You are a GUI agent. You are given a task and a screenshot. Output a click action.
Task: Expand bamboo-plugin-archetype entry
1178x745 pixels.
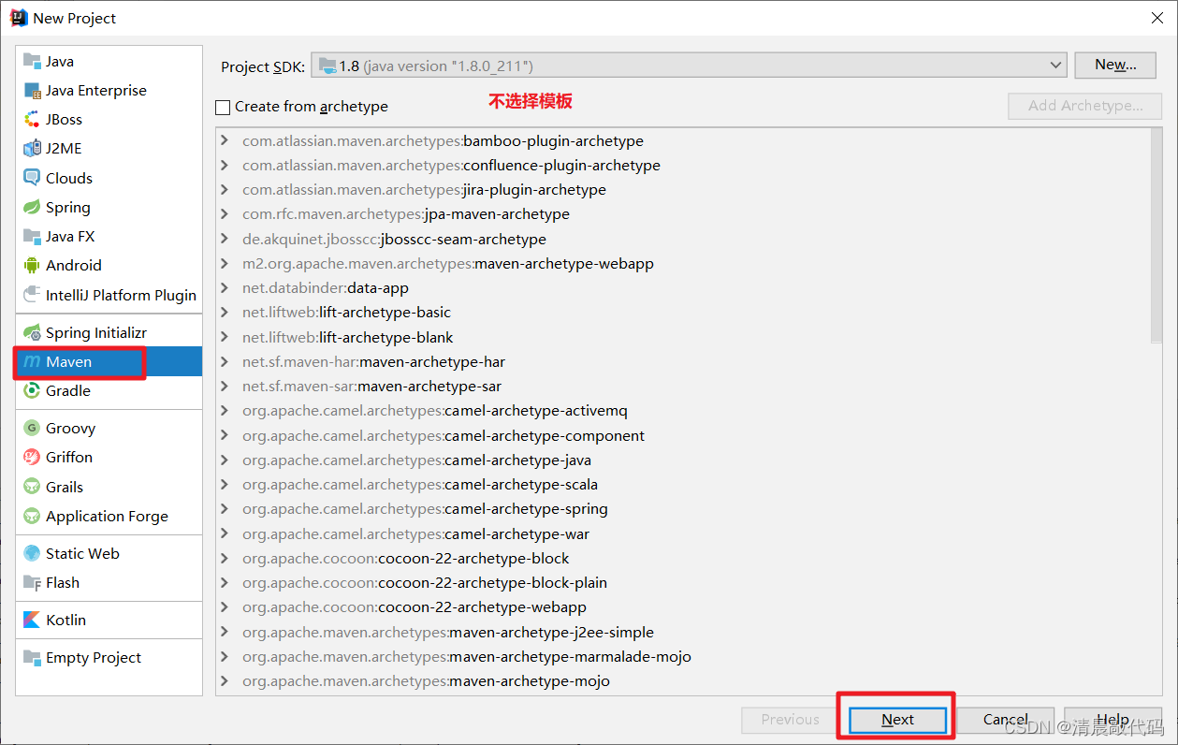coord(225,141)
